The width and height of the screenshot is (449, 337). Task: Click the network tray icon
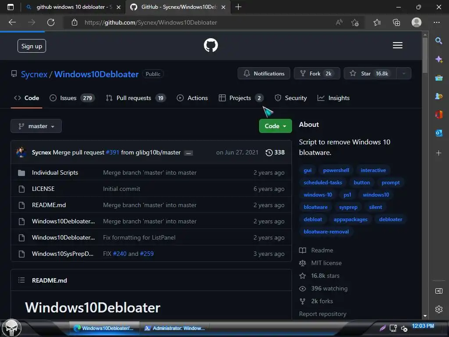(x=393, y=328)
